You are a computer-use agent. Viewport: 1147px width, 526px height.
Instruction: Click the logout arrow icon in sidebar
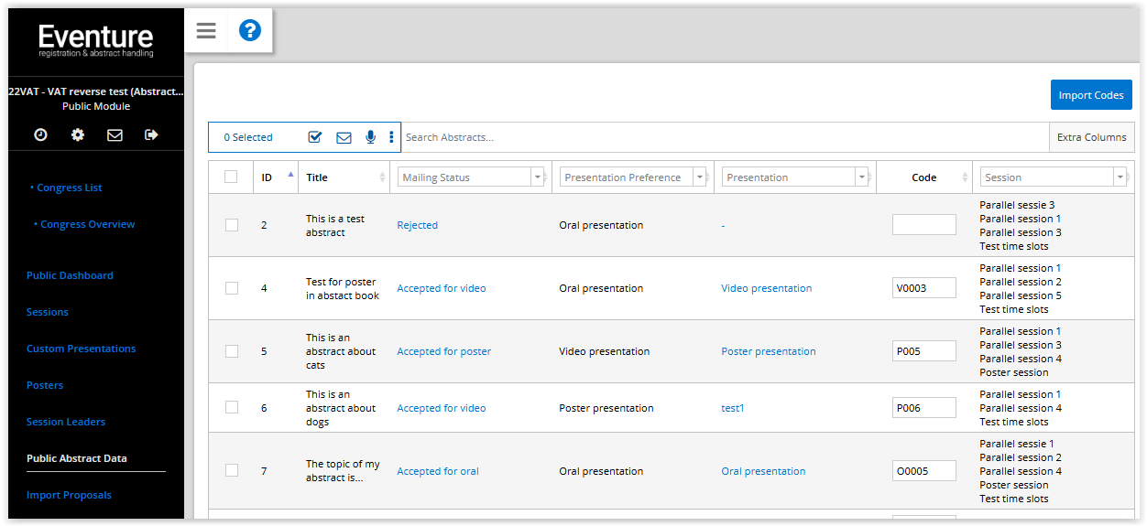pyautogui.click(x=152, y=134)
